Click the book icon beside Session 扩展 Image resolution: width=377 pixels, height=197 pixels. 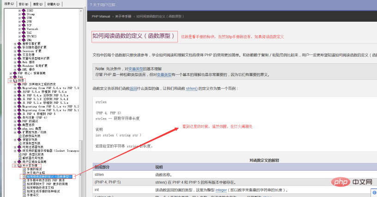(x=19, y=51)
